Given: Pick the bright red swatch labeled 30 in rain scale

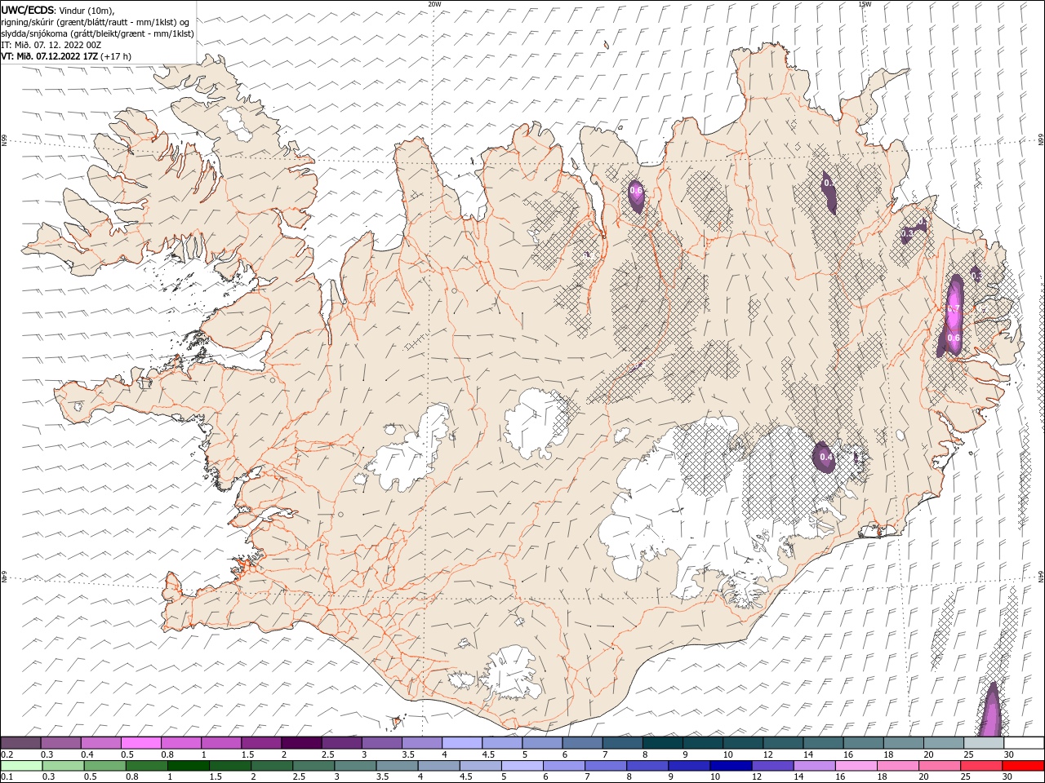Looking at the screenshot, I should 1023,765.
